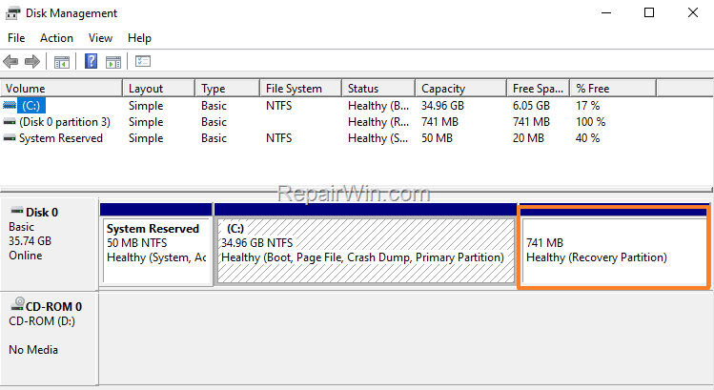Select the (C:) 34.96 GB NTFS partition block
The height and width of the screenshot is (390, 714).
[x=364, y=250]
